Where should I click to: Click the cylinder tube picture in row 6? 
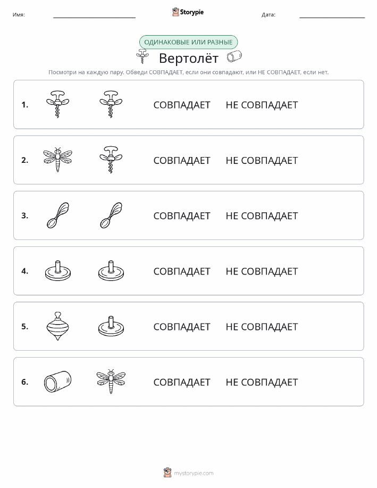coord(57,382)
